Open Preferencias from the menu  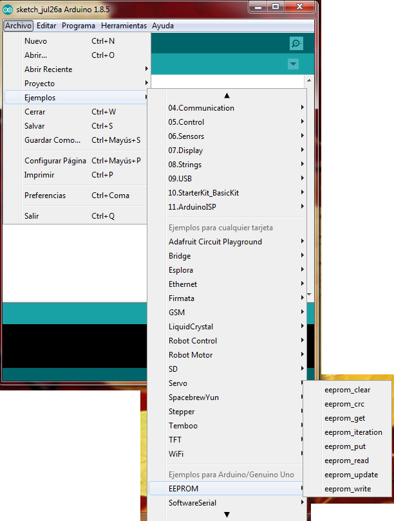pos(76,196)
